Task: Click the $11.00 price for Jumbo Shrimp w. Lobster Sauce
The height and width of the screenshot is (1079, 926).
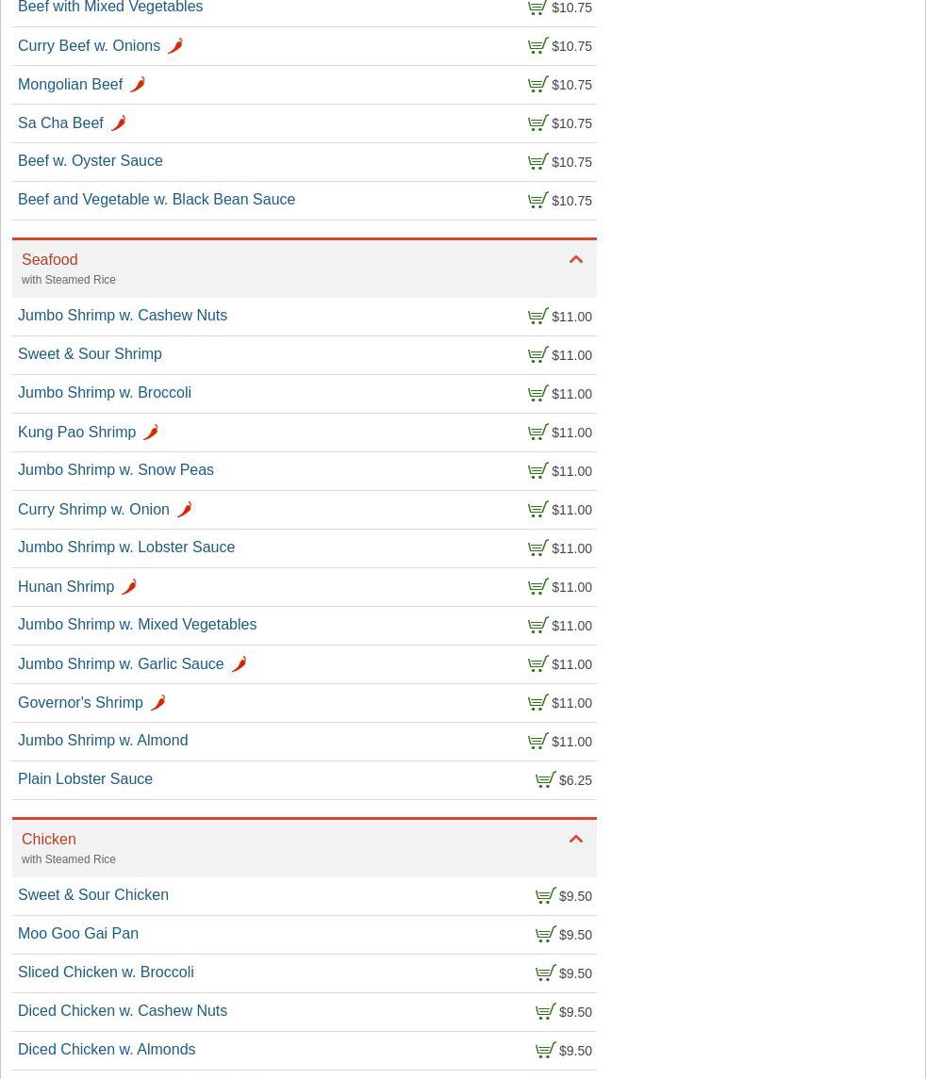Action: pos(571,548)
